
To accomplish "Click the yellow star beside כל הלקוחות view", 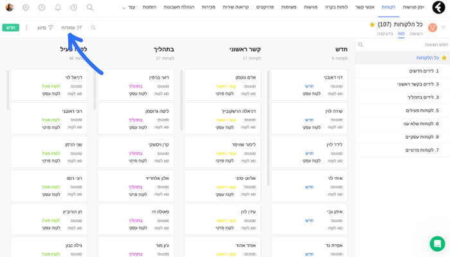I will (444, 58).
